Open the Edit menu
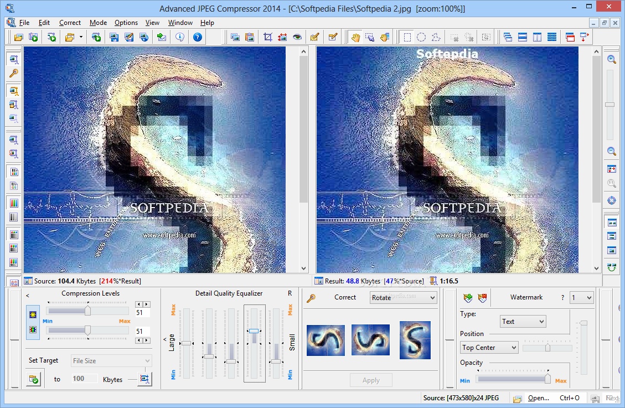The height and width of the screenshot is (408, 625). [x=44, y=23]
